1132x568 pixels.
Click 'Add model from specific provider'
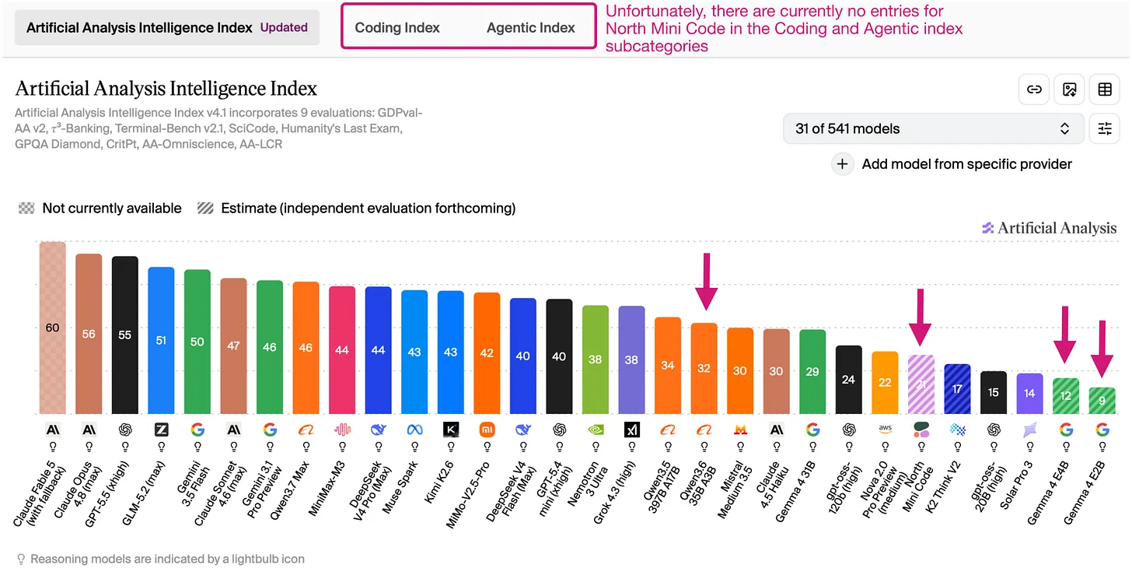click(966, 164)
